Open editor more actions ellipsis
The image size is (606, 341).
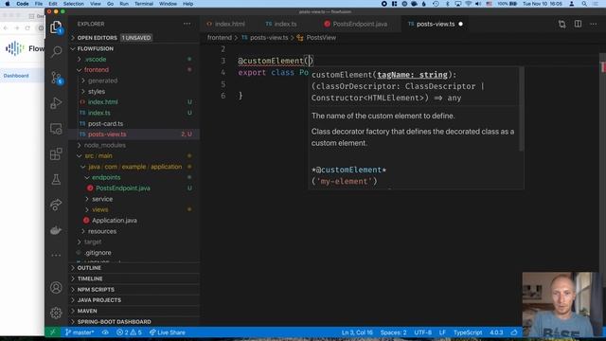(x=594, y=24)
